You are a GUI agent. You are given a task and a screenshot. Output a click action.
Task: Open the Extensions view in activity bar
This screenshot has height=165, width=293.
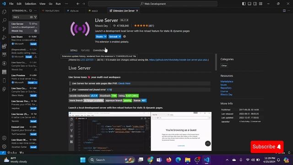point(4,46)
